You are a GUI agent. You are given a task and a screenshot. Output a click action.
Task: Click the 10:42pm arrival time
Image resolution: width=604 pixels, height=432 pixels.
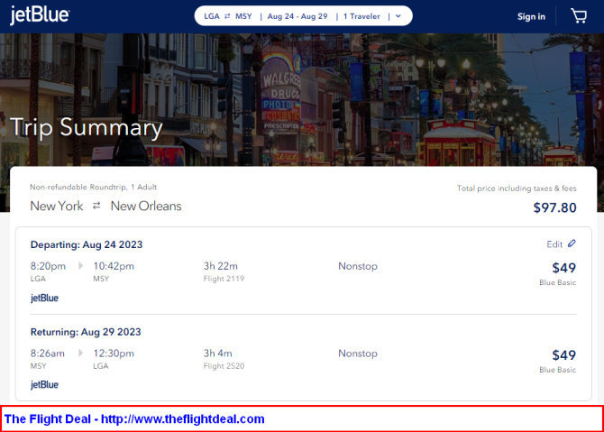[x=114, y=266]
